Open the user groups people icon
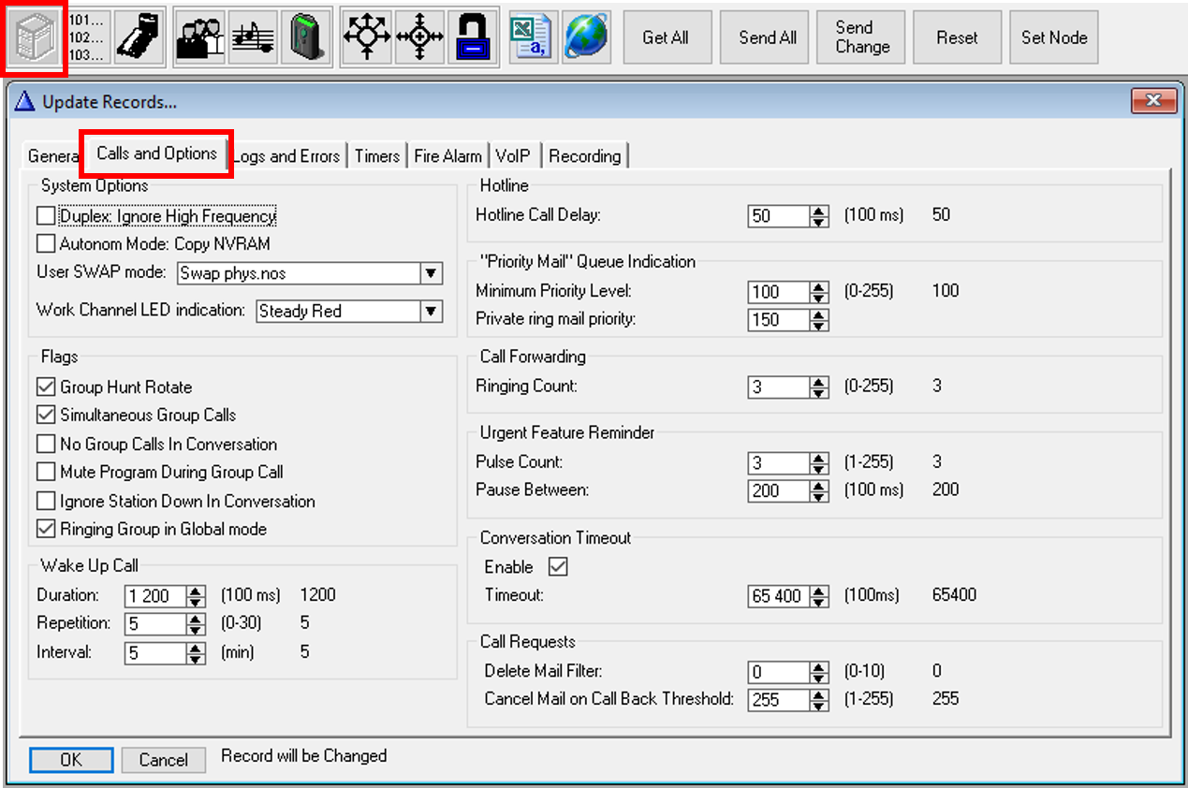This screenshot has height=788, width=1188. coord(199,37)
